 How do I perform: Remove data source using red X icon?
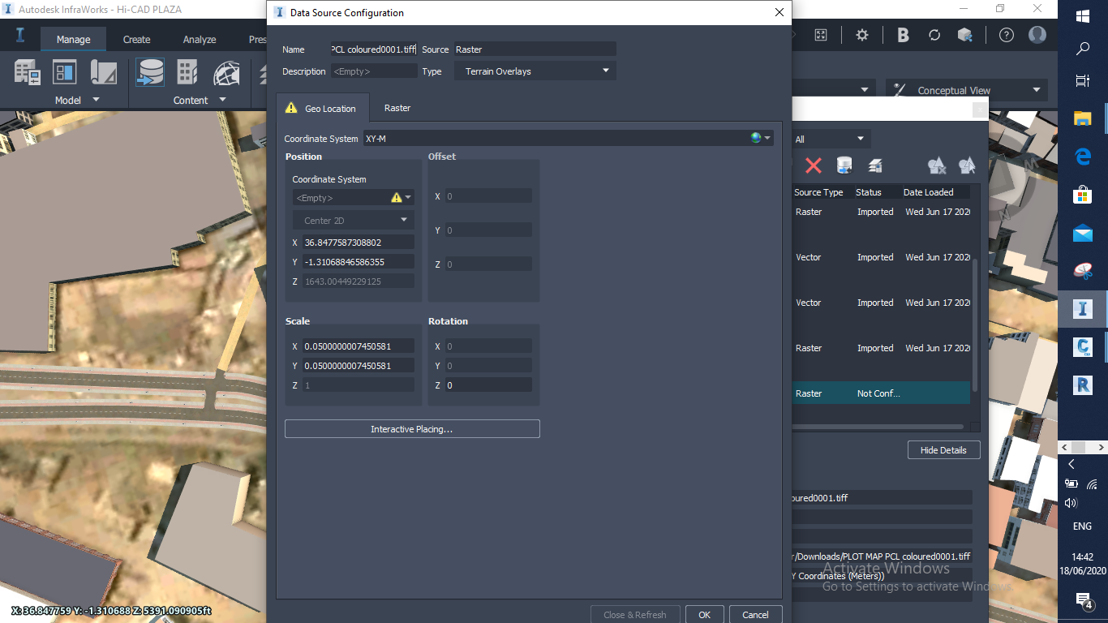coord(814,165)
